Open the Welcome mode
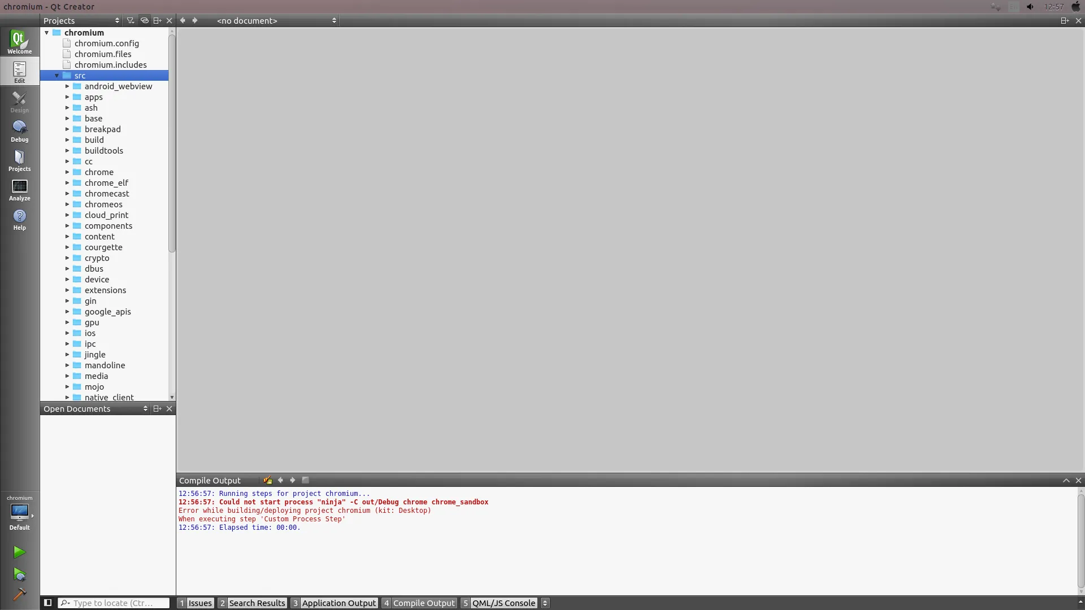The height and width of the screenshot is (610, 1085). pos(19,42)
